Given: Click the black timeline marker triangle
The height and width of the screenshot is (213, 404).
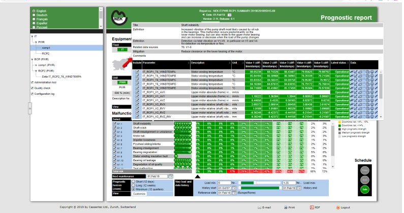Looking at the screenshot, I should click(x=197, y=176).
